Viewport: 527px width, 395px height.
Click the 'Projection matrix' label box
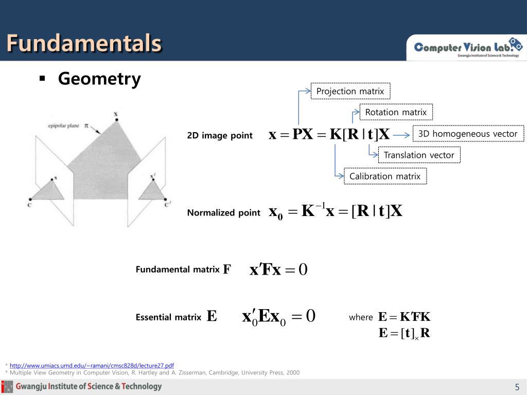(x=350, y=91)
